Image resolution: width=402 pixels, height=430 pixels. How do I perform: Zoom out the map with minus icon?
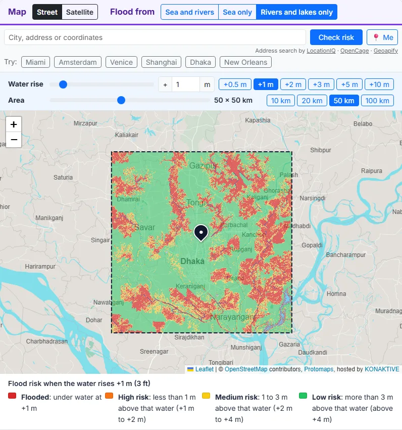coord(14,140)
